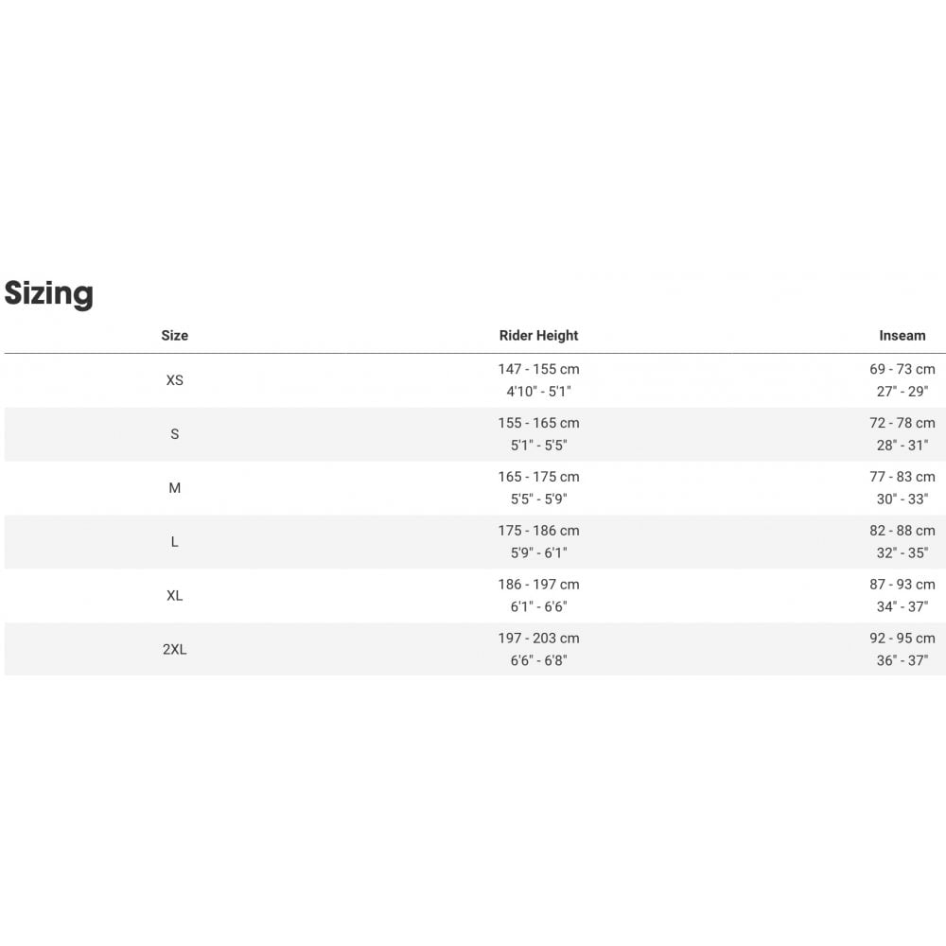Choose the M size label

pyautogui.click(x=175, y=488)
